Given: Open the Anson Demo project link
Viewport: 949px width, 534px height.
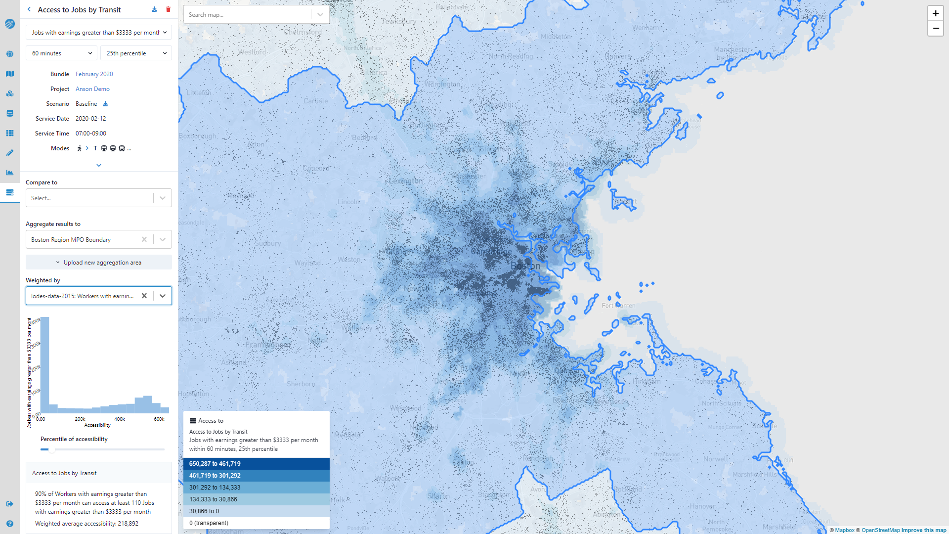Looking at the screenshot, I should (91, 89).
